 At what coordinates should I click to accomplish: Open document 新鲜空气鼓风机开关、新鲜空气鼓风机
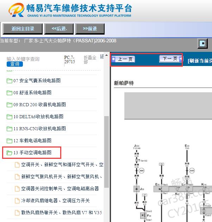coord(62,177)
